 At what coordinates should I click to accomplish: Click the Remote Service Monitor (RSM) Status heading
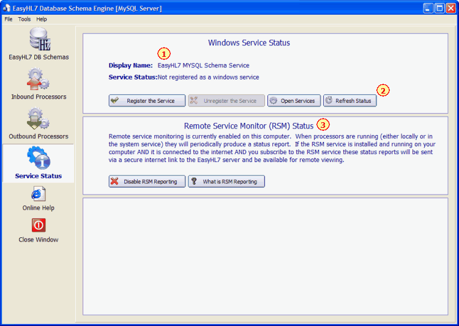[248, 126]
